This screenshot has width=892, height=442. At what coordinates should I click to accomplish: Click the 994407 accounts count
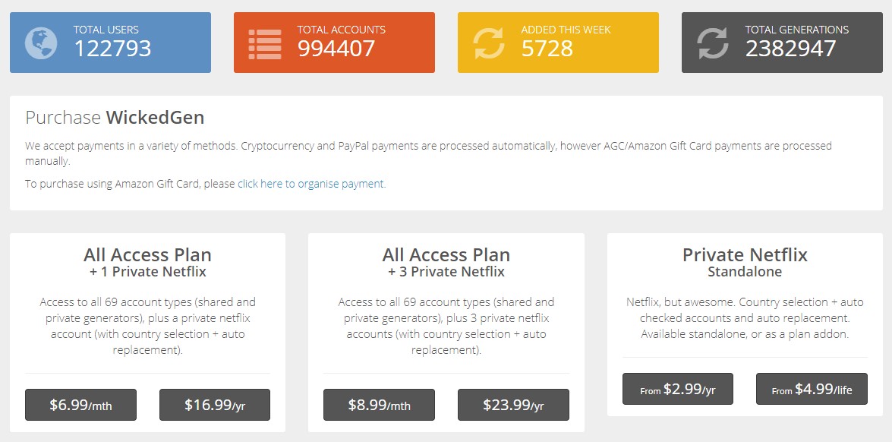336,49
